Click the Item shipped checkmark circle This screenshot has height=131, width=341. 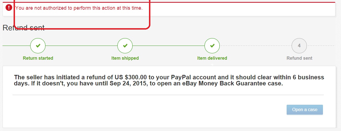(125, 46)
